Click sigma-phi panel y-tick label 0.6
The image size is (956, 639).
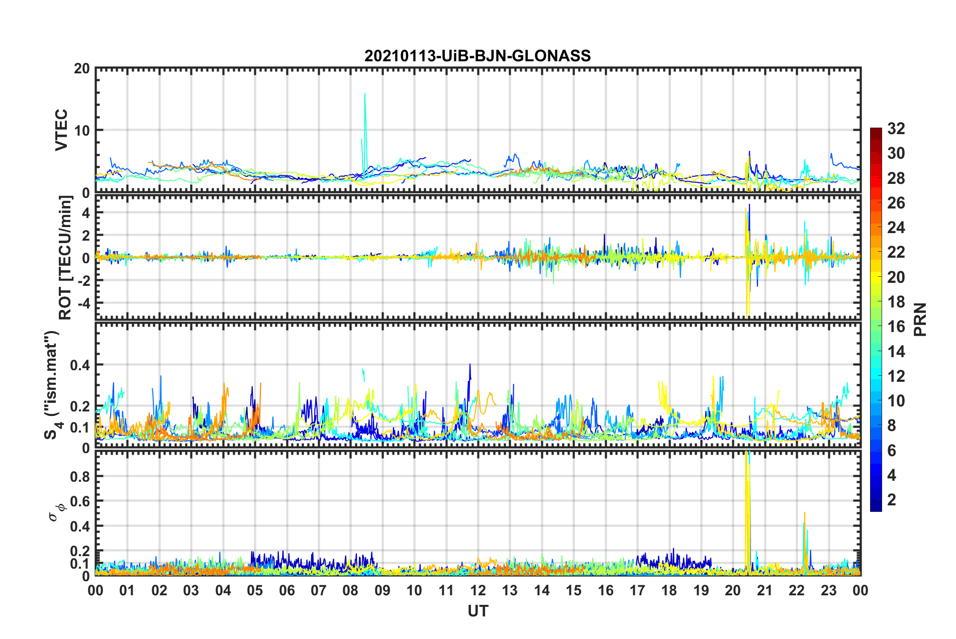[80, 501]
